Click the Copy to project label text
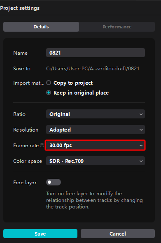The image size is (161, 243). tap(73, 83)
